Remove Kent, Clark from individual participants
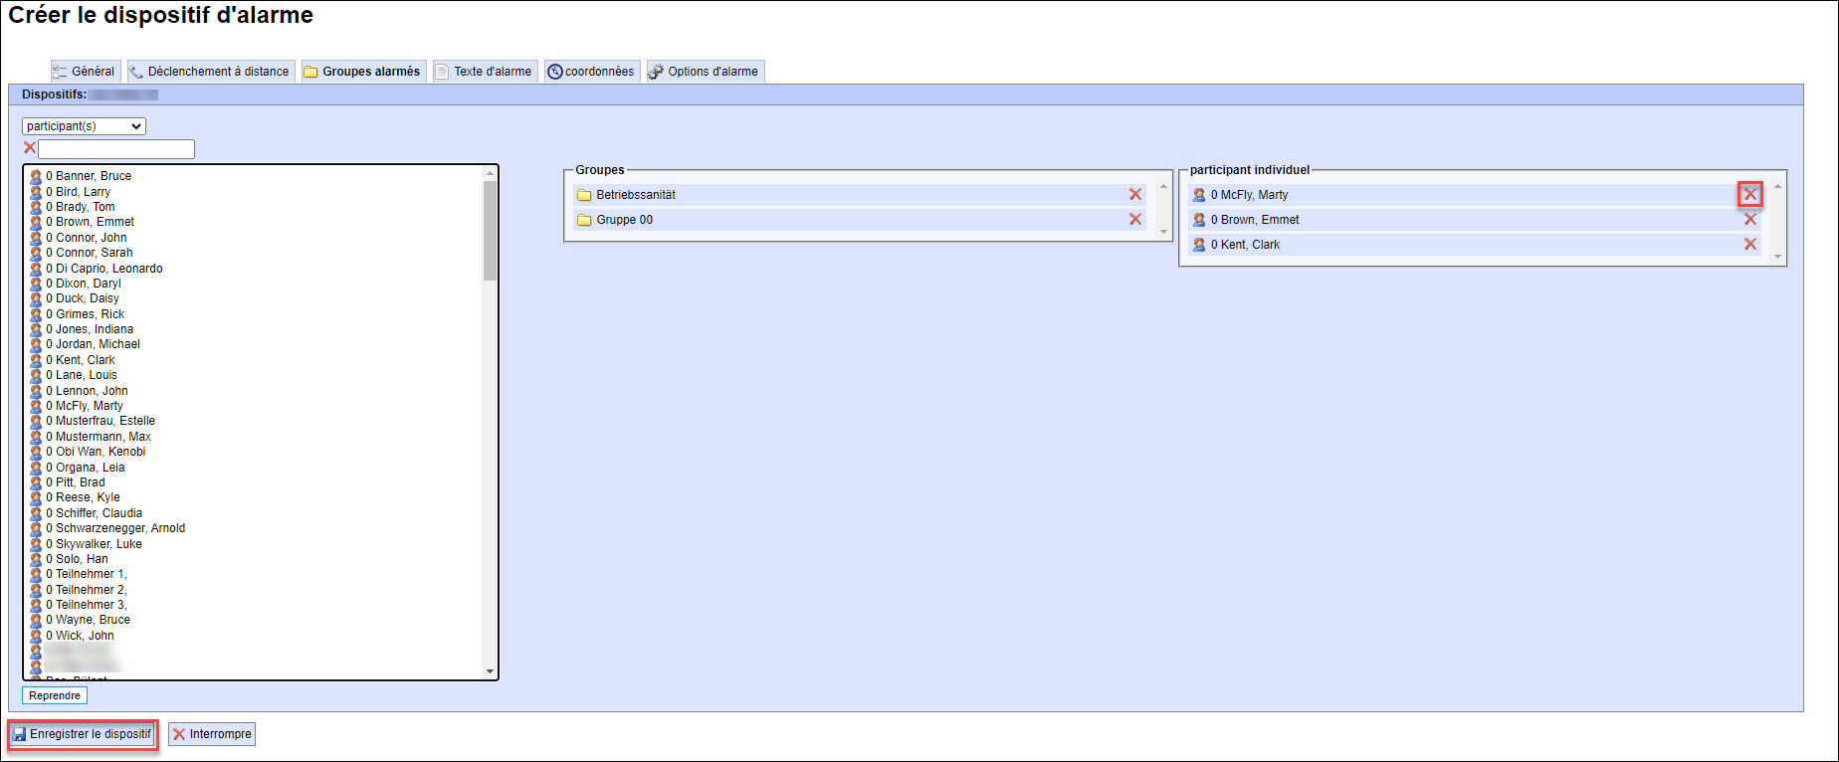 click(1749, 245)
